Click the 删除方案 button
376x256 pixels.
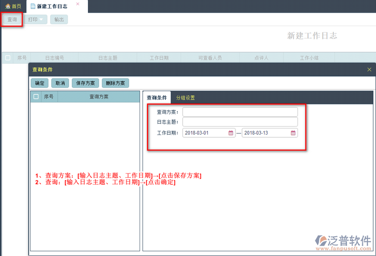pyautogui.click(x=115, y=83)
